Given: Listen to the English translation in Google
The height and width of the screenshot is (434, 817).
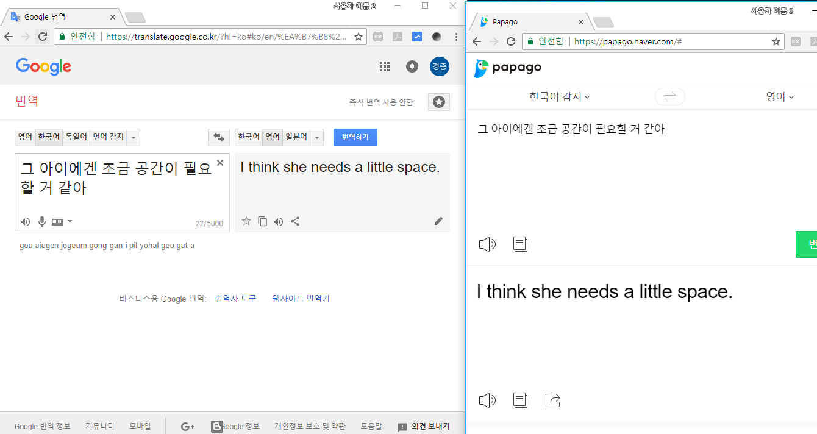Looking at the screenshot, I should 279,221.
